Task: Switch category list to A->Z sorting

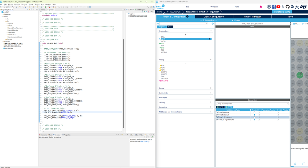Action: [x=170, y=27]
